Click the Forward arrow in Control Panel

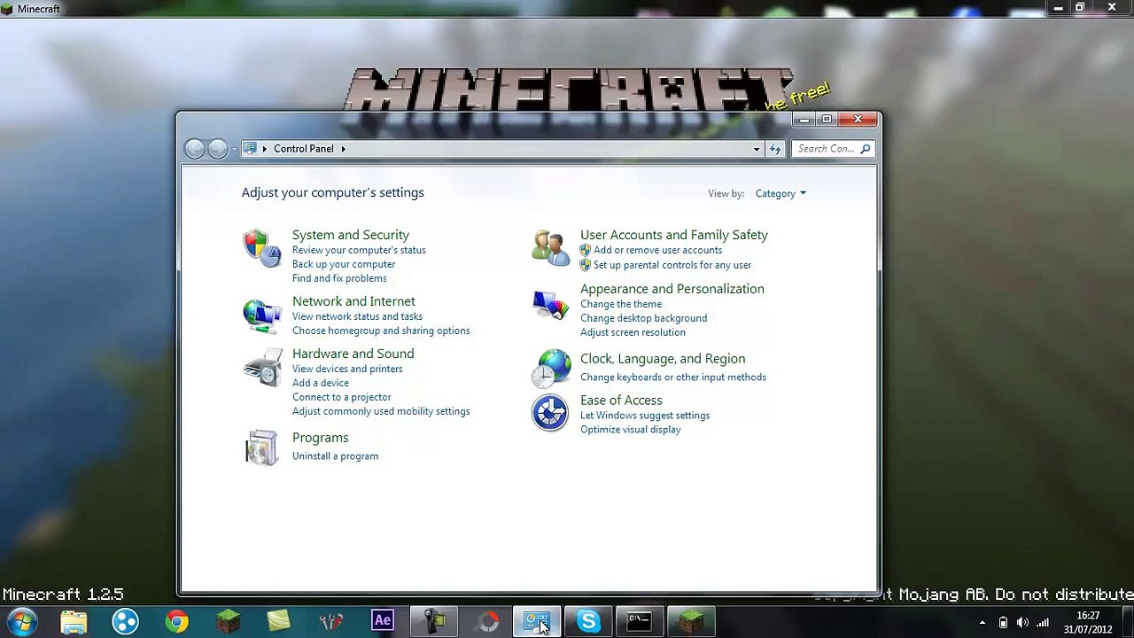(217, 149)
